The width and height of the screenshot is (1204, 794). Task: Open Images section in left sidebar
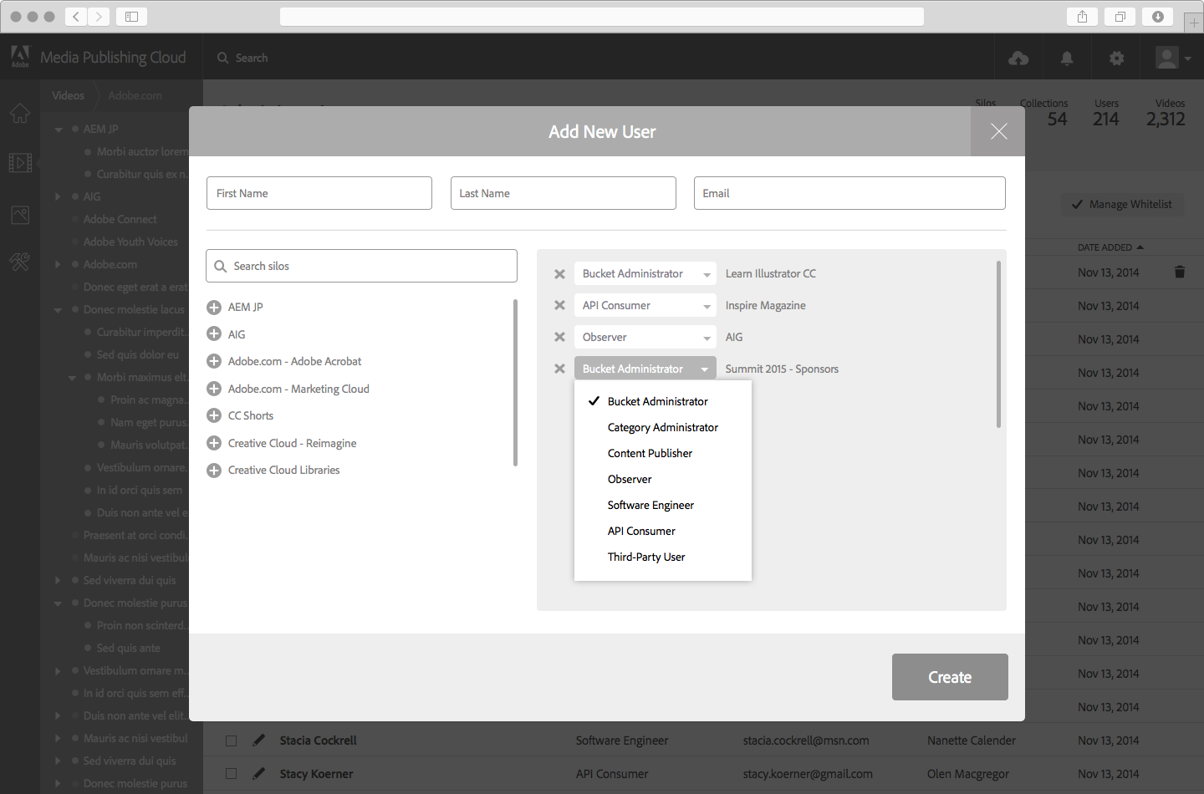point(20,215)
